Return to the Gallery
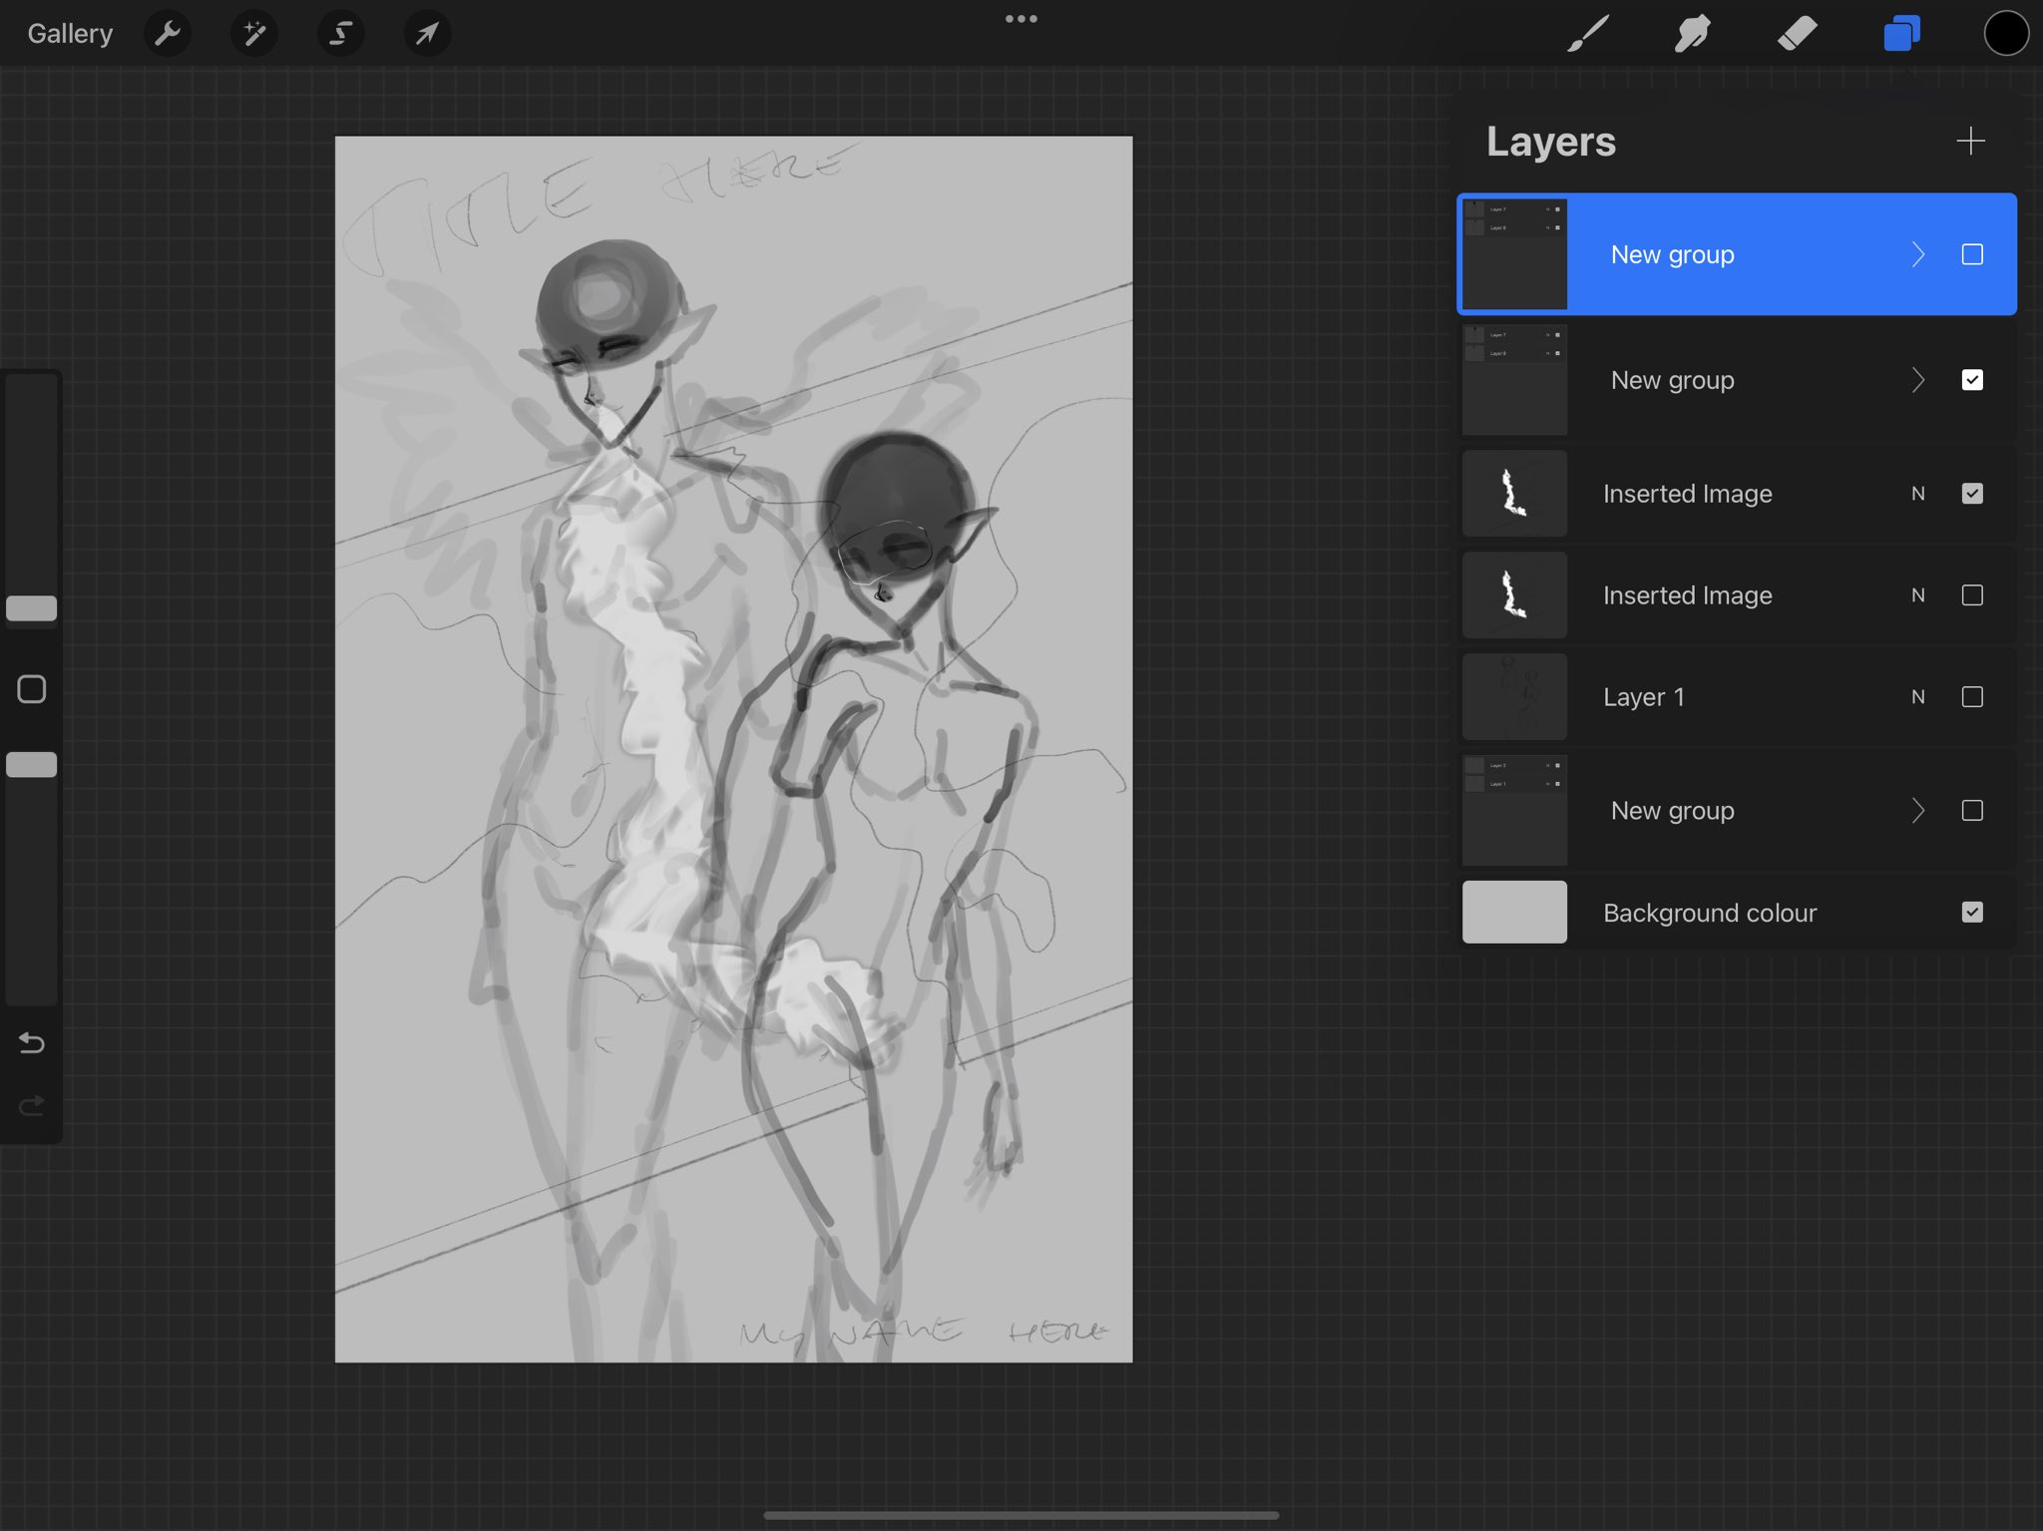 tap(70, 34)
